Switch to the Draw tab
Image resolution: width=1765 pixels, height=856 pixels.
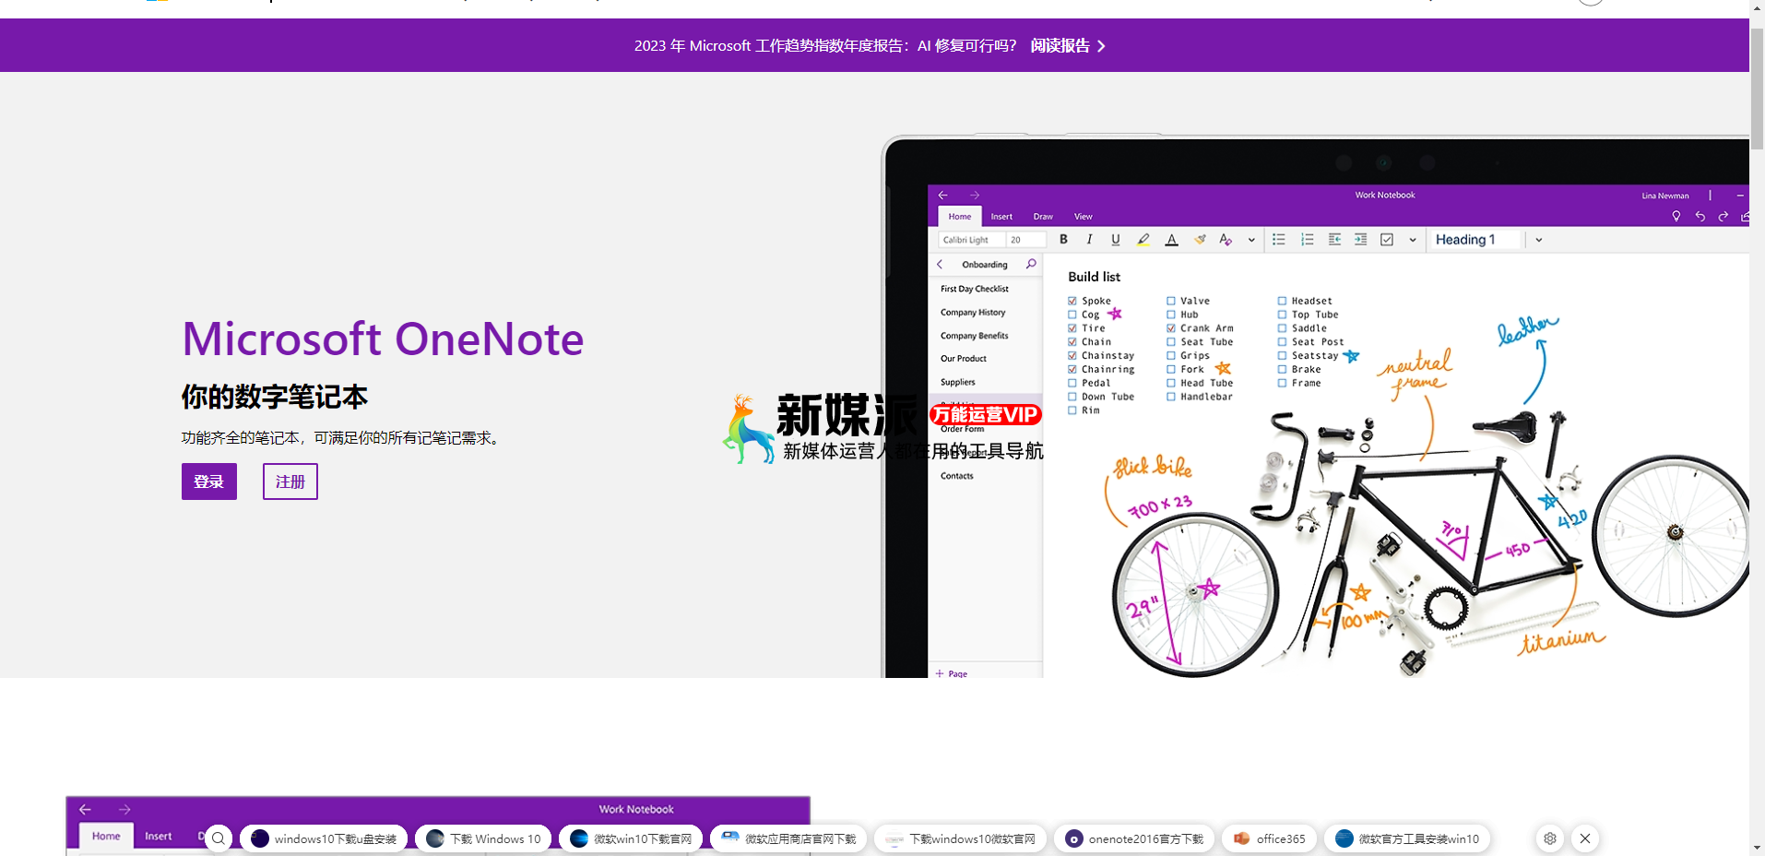click(x=1043, y=217)
